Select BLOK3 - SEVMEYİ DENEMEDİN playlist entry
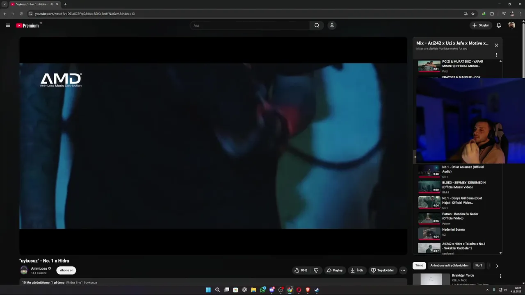 click(457, 187)
